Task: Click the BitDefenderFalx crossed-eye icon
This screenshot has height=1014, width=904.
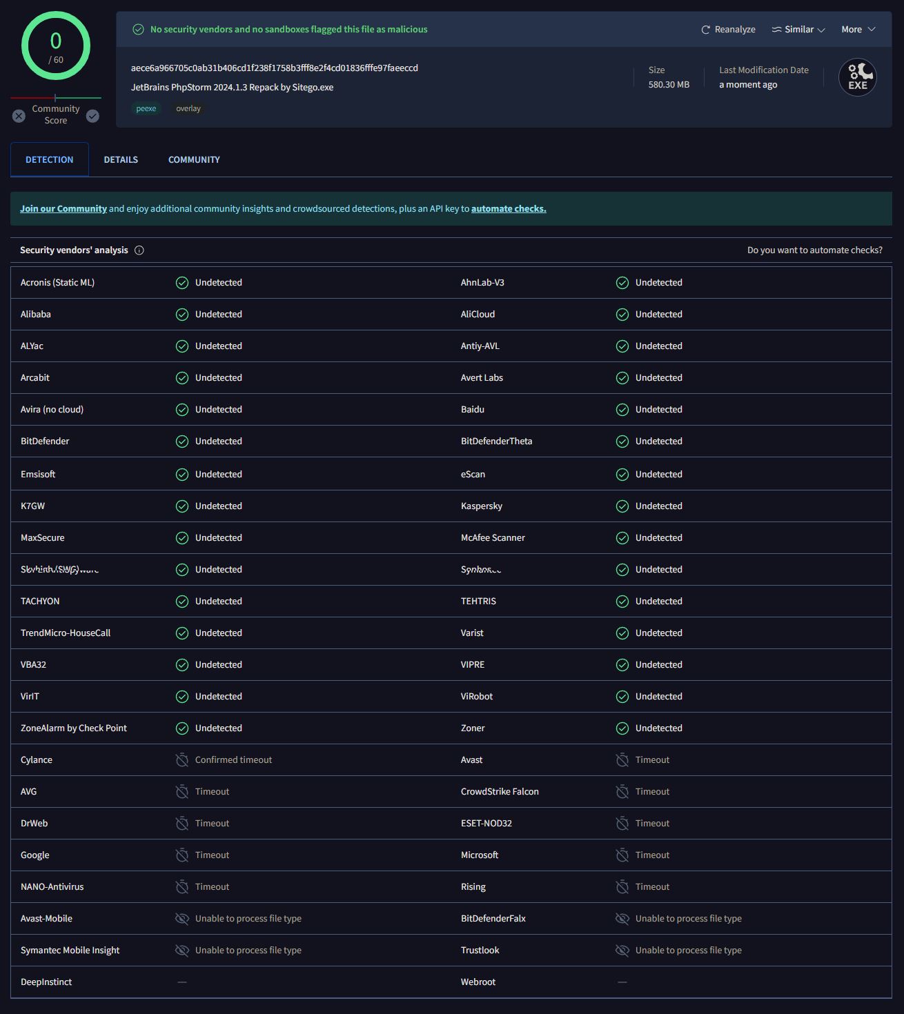Action: [622, 919]
